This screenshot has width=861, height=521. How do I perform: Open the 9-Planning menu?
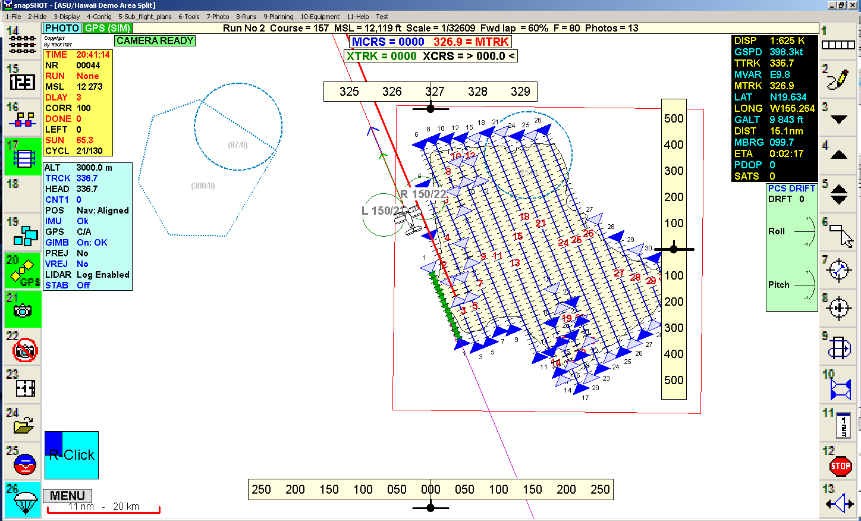(x=278, y=17)
